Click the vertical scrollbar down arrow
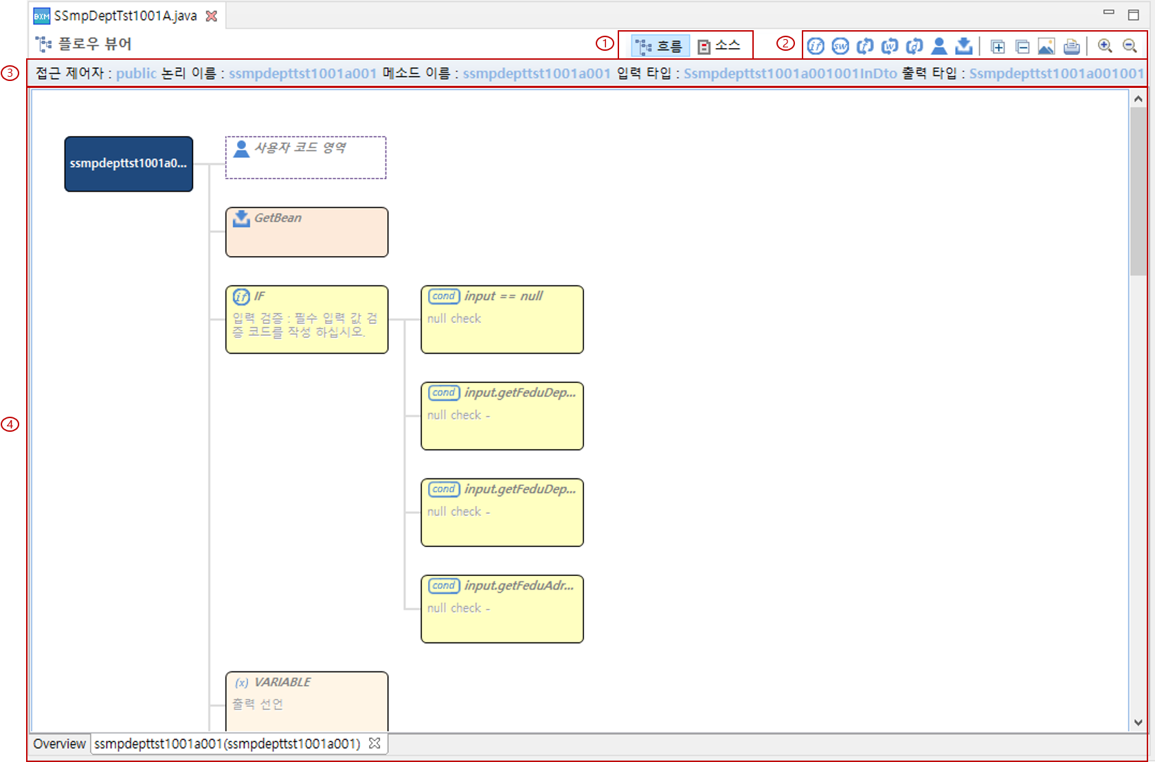Image resolution: width=1155 pixels, height=762 pixels. (x=1139, y=722)
